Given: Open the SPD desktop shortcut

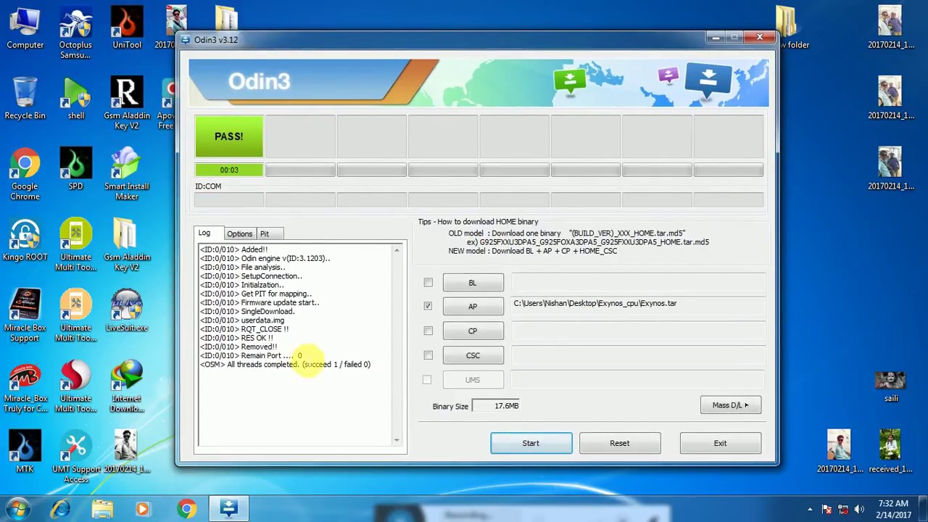Looking at the screenshot, I should click(75, 170).
